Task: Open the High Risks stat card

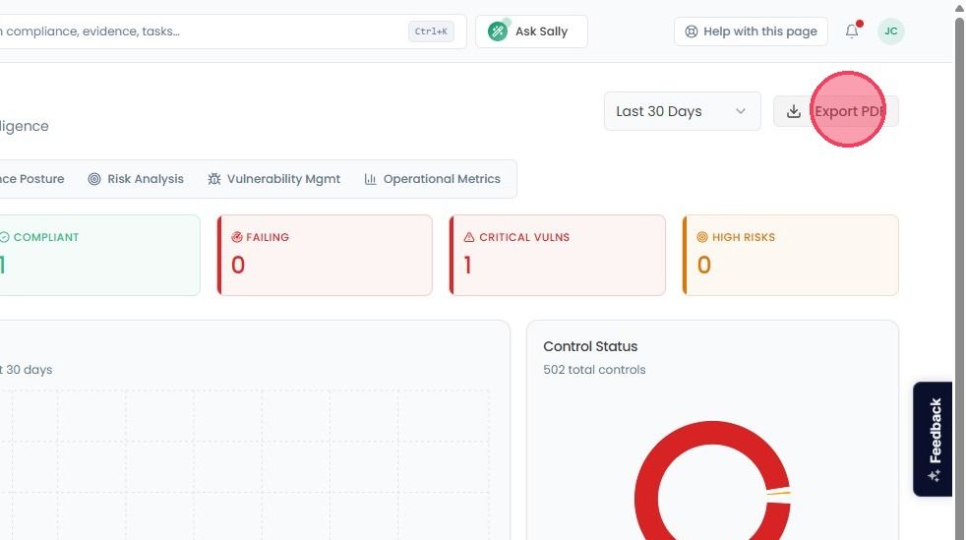Action: (x=791, y=255)
